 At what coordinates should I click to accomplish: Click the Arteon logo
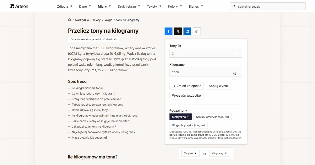pos(19,6)
